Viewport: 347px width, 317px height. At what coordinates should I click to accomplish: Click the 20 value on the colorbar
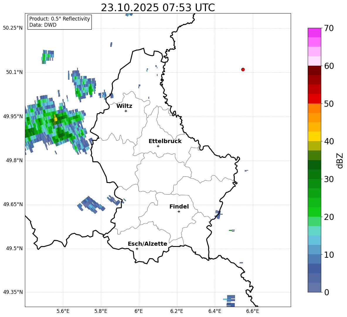click(329, 217)
